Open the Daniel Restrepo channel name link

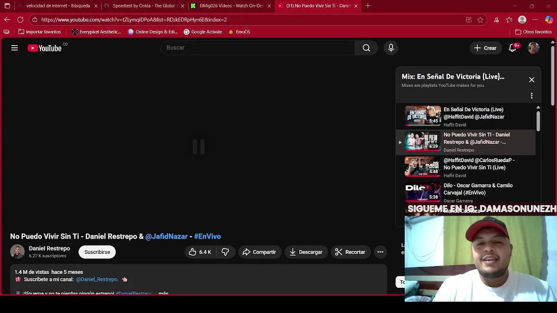tap(50, 249)
